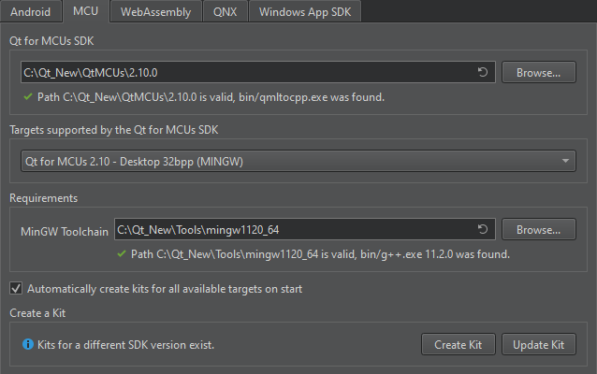Screen dimensions: 597x374
Task: Browse for the MinGW Toolchain folder
Action: (538, 229)
